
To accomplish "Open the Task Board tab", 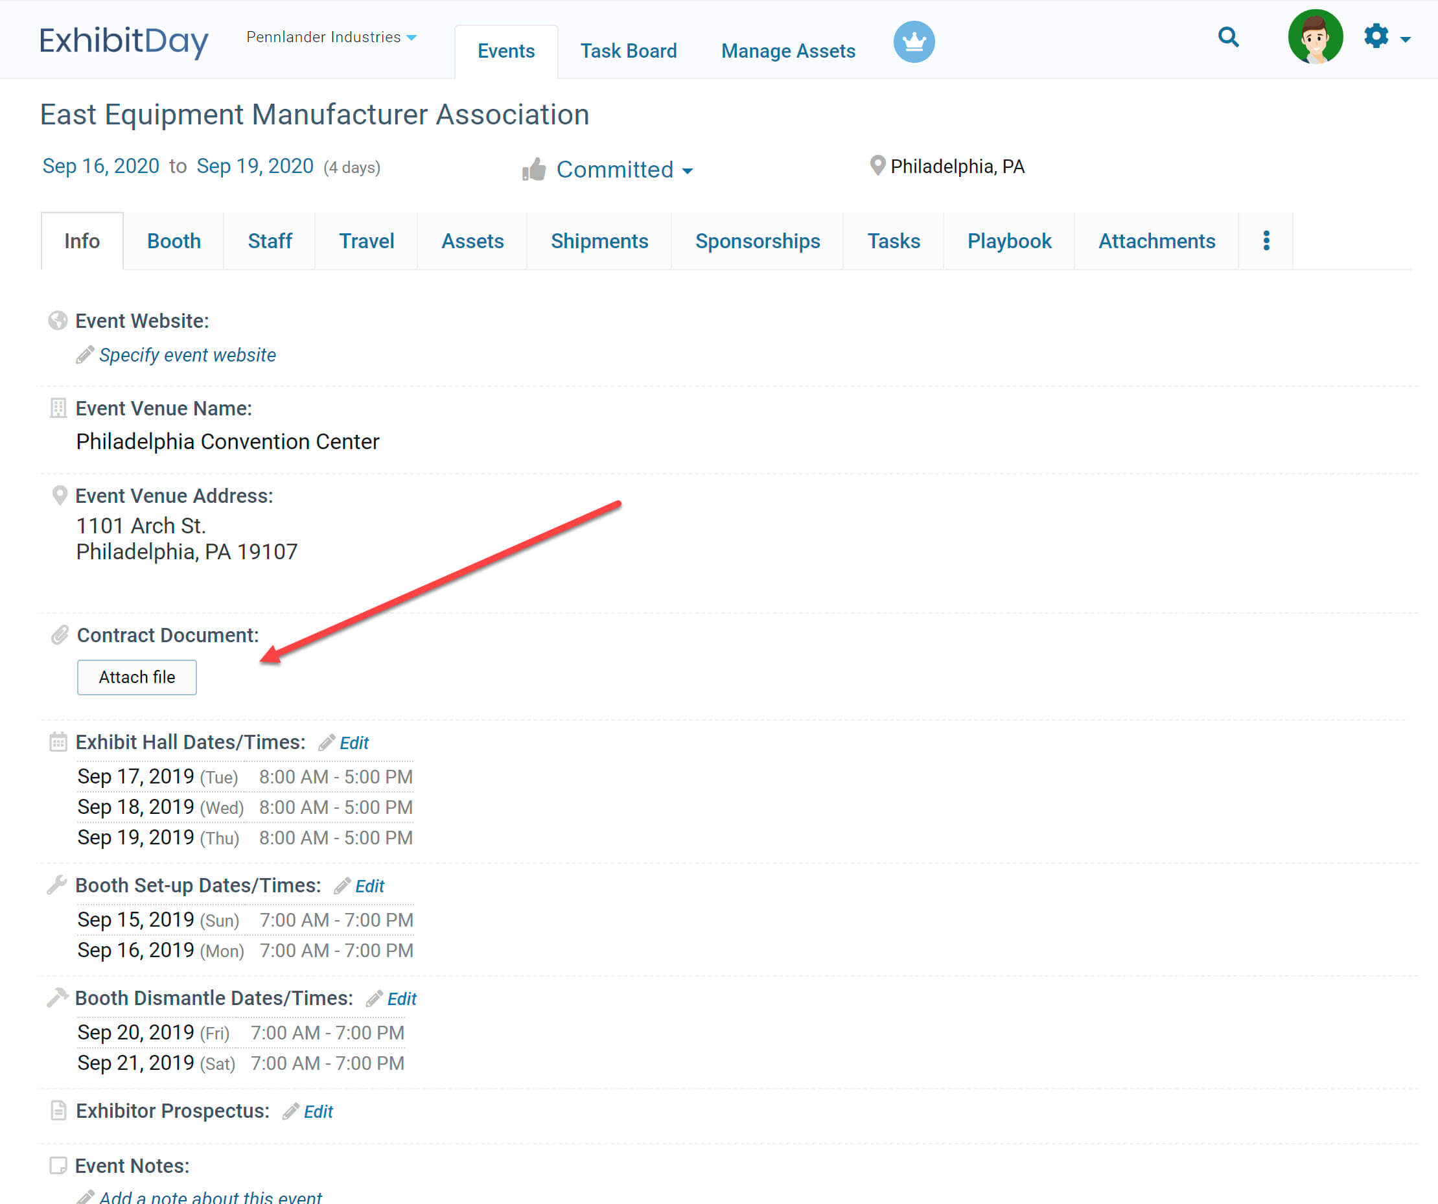I will 628,51.
